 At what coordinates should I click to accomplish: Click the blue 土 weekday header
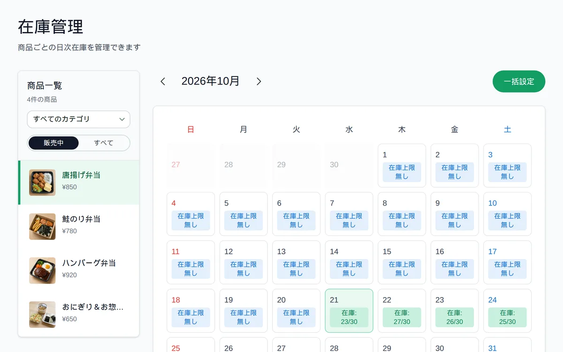click(508, 130)
